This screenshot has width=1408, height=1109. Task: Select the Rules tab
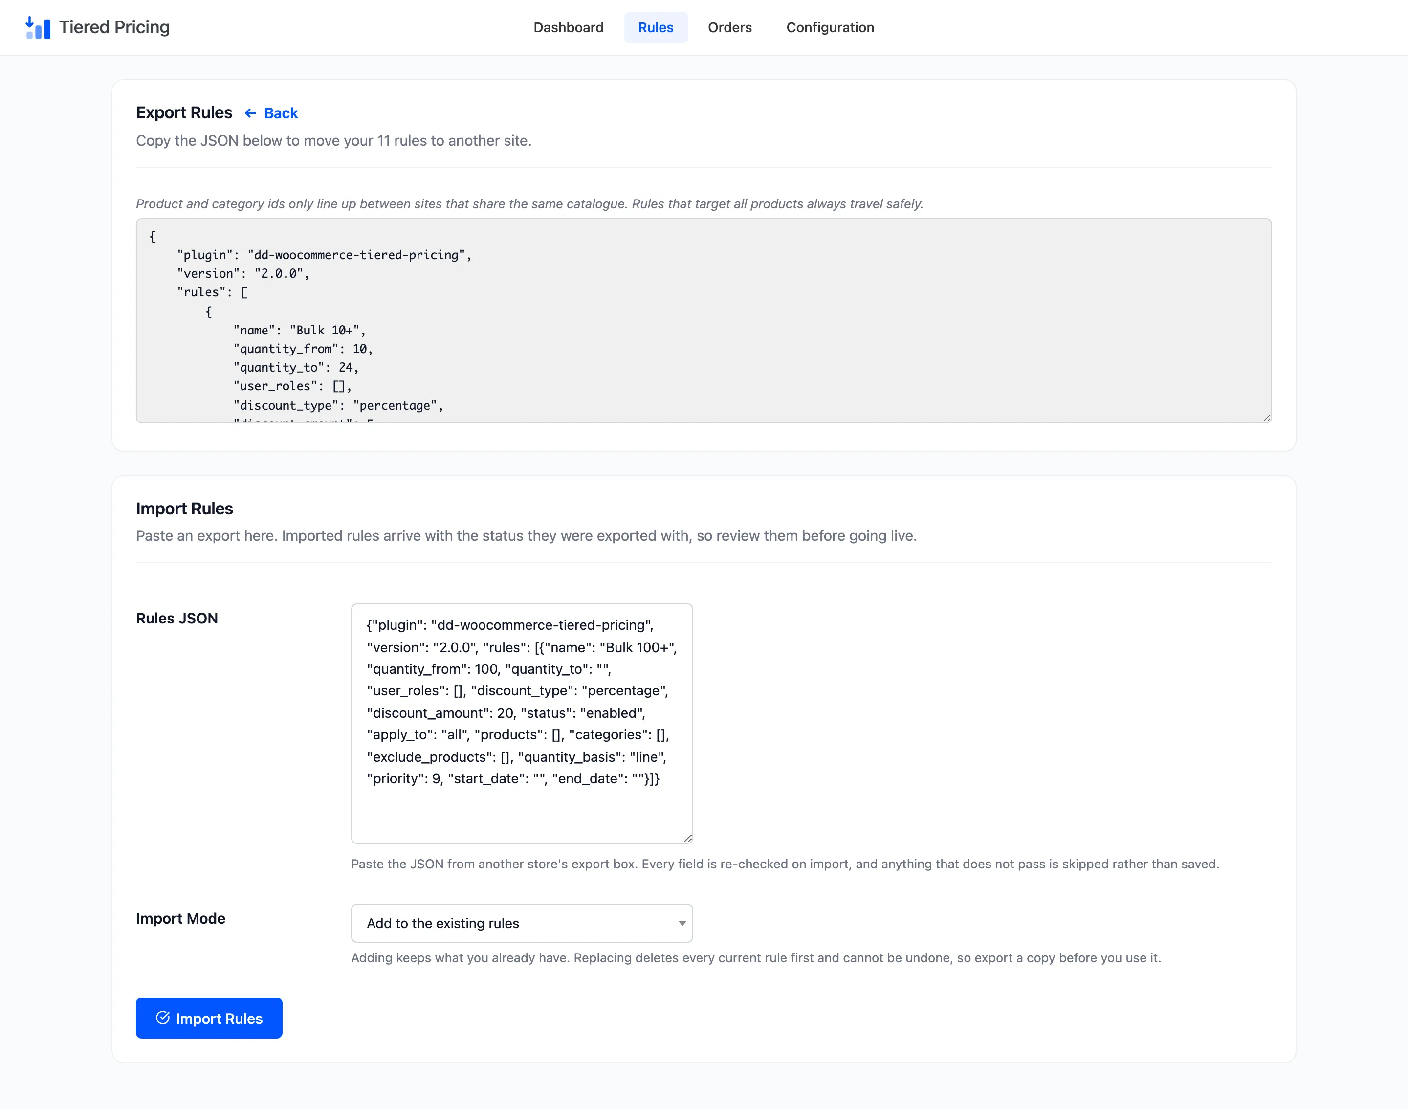656,27
